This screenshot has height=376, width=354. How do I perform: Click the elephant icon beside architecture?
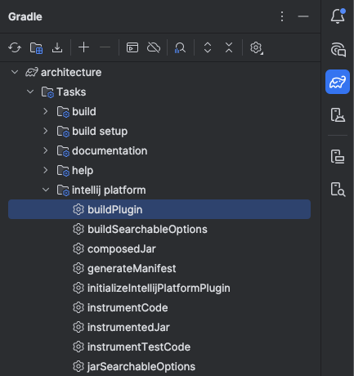pos(32,72)
